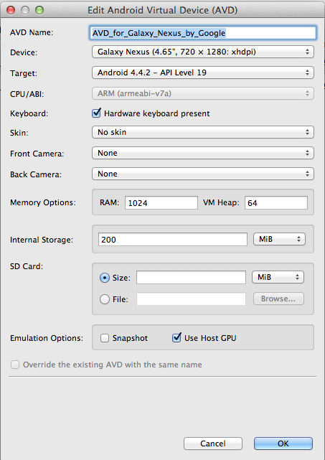Toggle the Use Host GPU checkbox
Screen dimensions: 325x460
coord(176,338)
